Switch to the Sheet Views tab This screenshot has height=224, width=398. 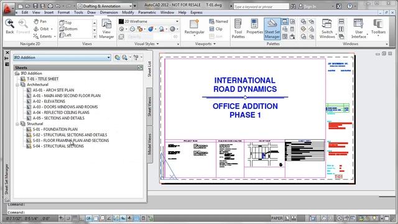coord(150,106)
